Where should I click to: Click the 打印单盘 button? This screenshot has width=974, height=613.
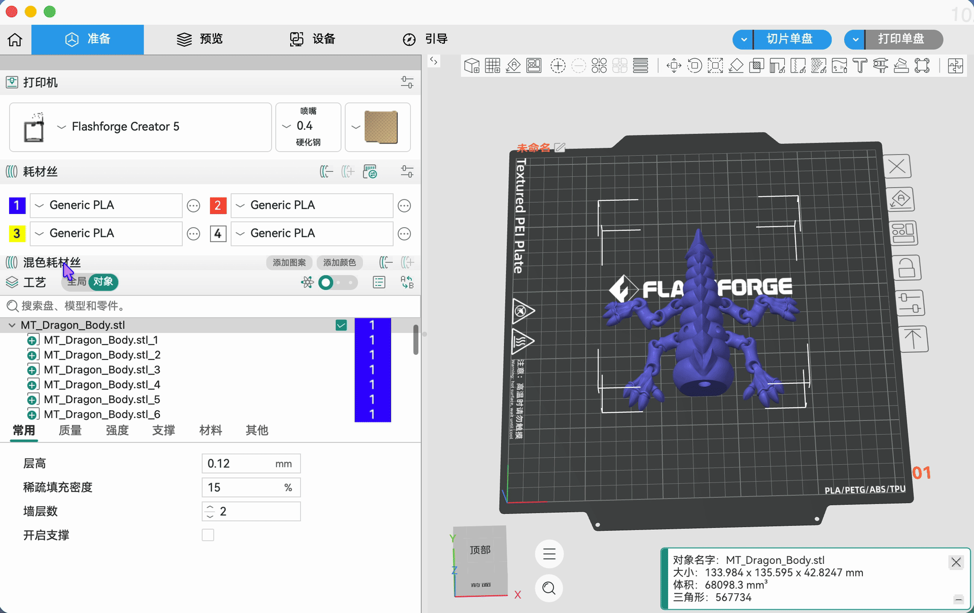[x=904, y=39]
